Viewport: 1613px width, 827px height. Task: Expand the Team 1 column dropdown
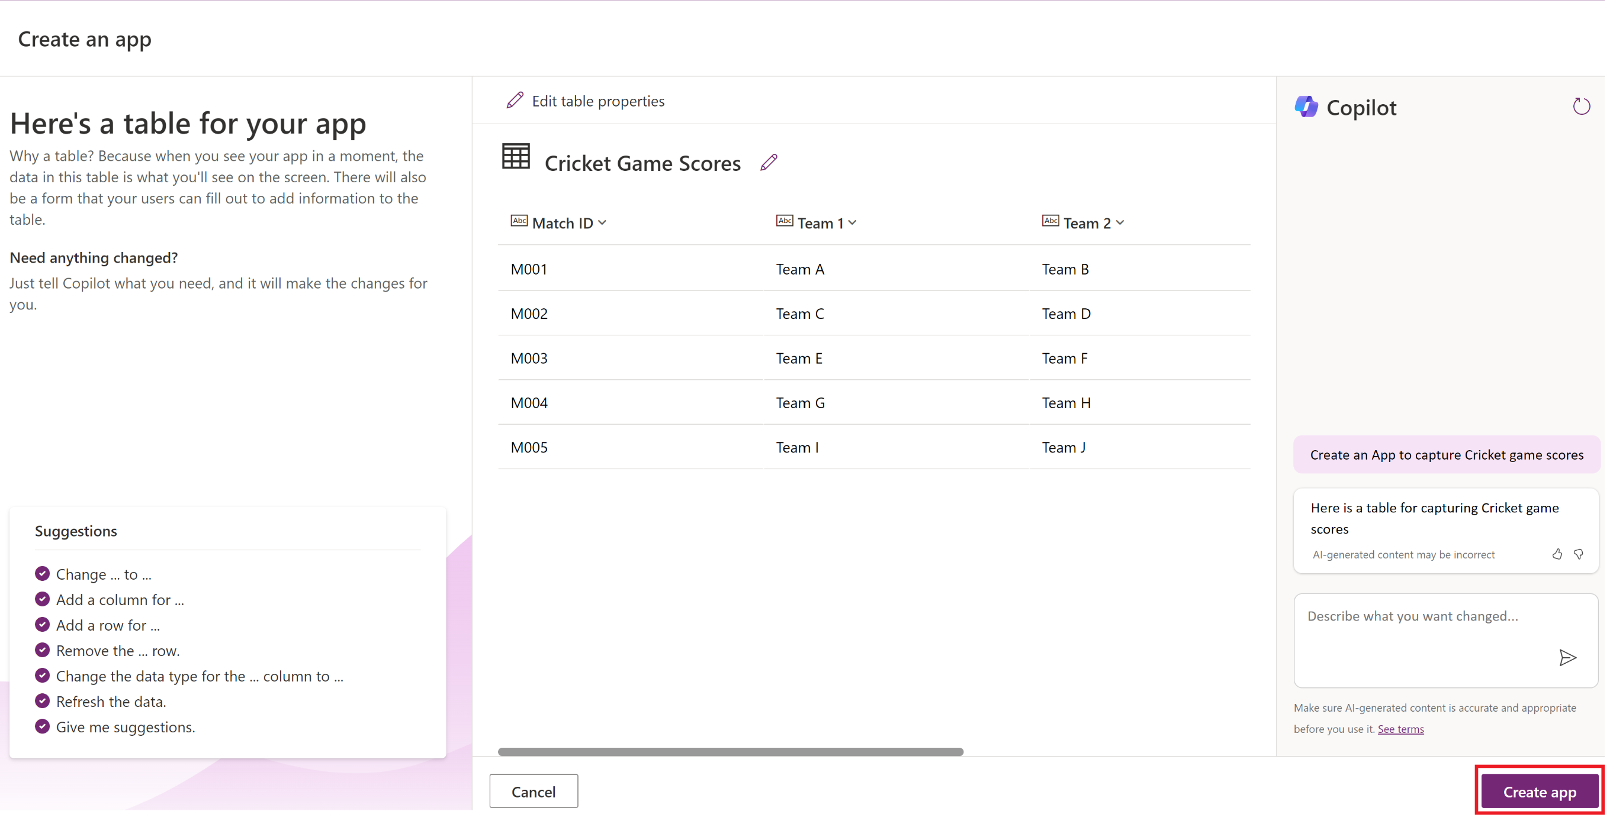[852, 222]
